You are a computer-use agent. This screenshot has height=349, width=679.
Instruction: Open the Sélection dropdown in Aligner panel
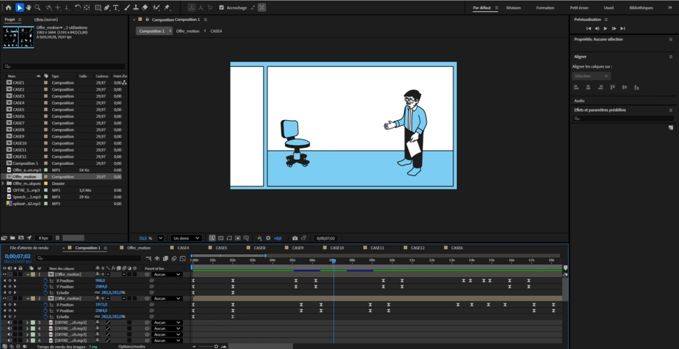click(591, 76)
